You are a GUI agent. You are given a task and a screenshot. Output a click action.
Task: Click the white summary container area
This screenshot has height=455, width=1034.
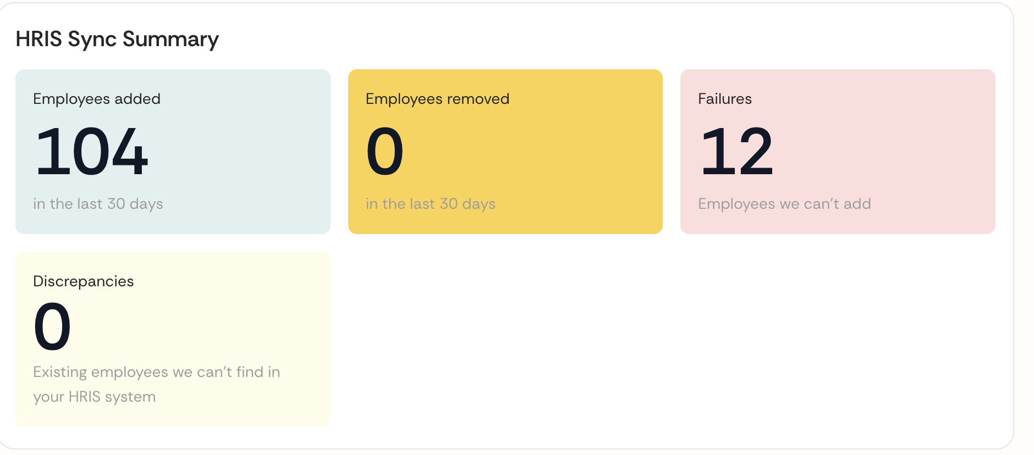click(605, 341)
